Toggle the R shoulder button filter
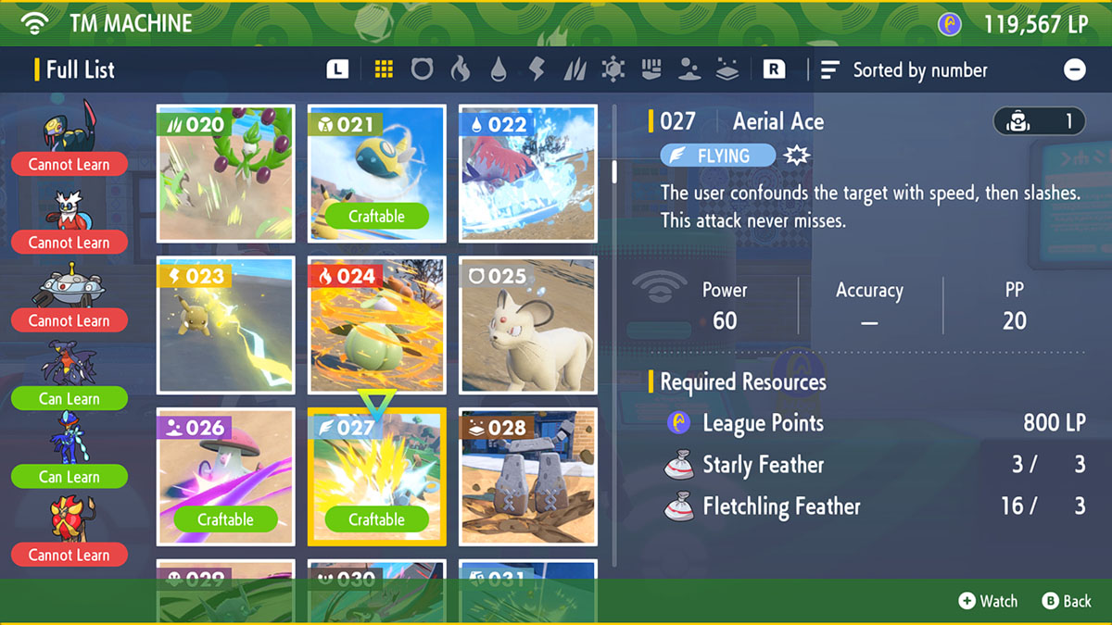1112x625 pixels. pyautogui.click(x=775, y=69)
